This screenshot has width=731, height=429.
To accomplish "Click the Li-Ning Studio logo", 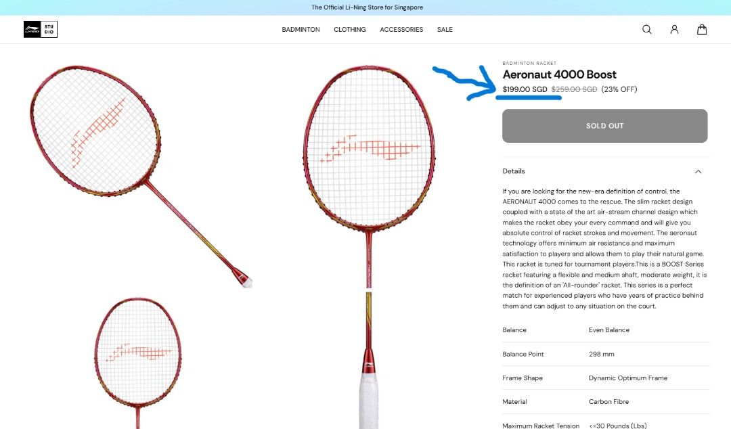I will pos(41,29).
